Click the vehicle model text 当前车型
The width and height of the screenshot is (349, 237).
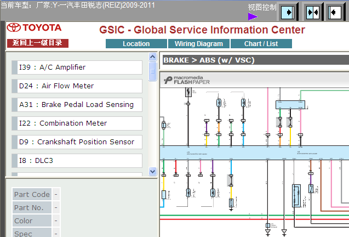pos(77,5)
